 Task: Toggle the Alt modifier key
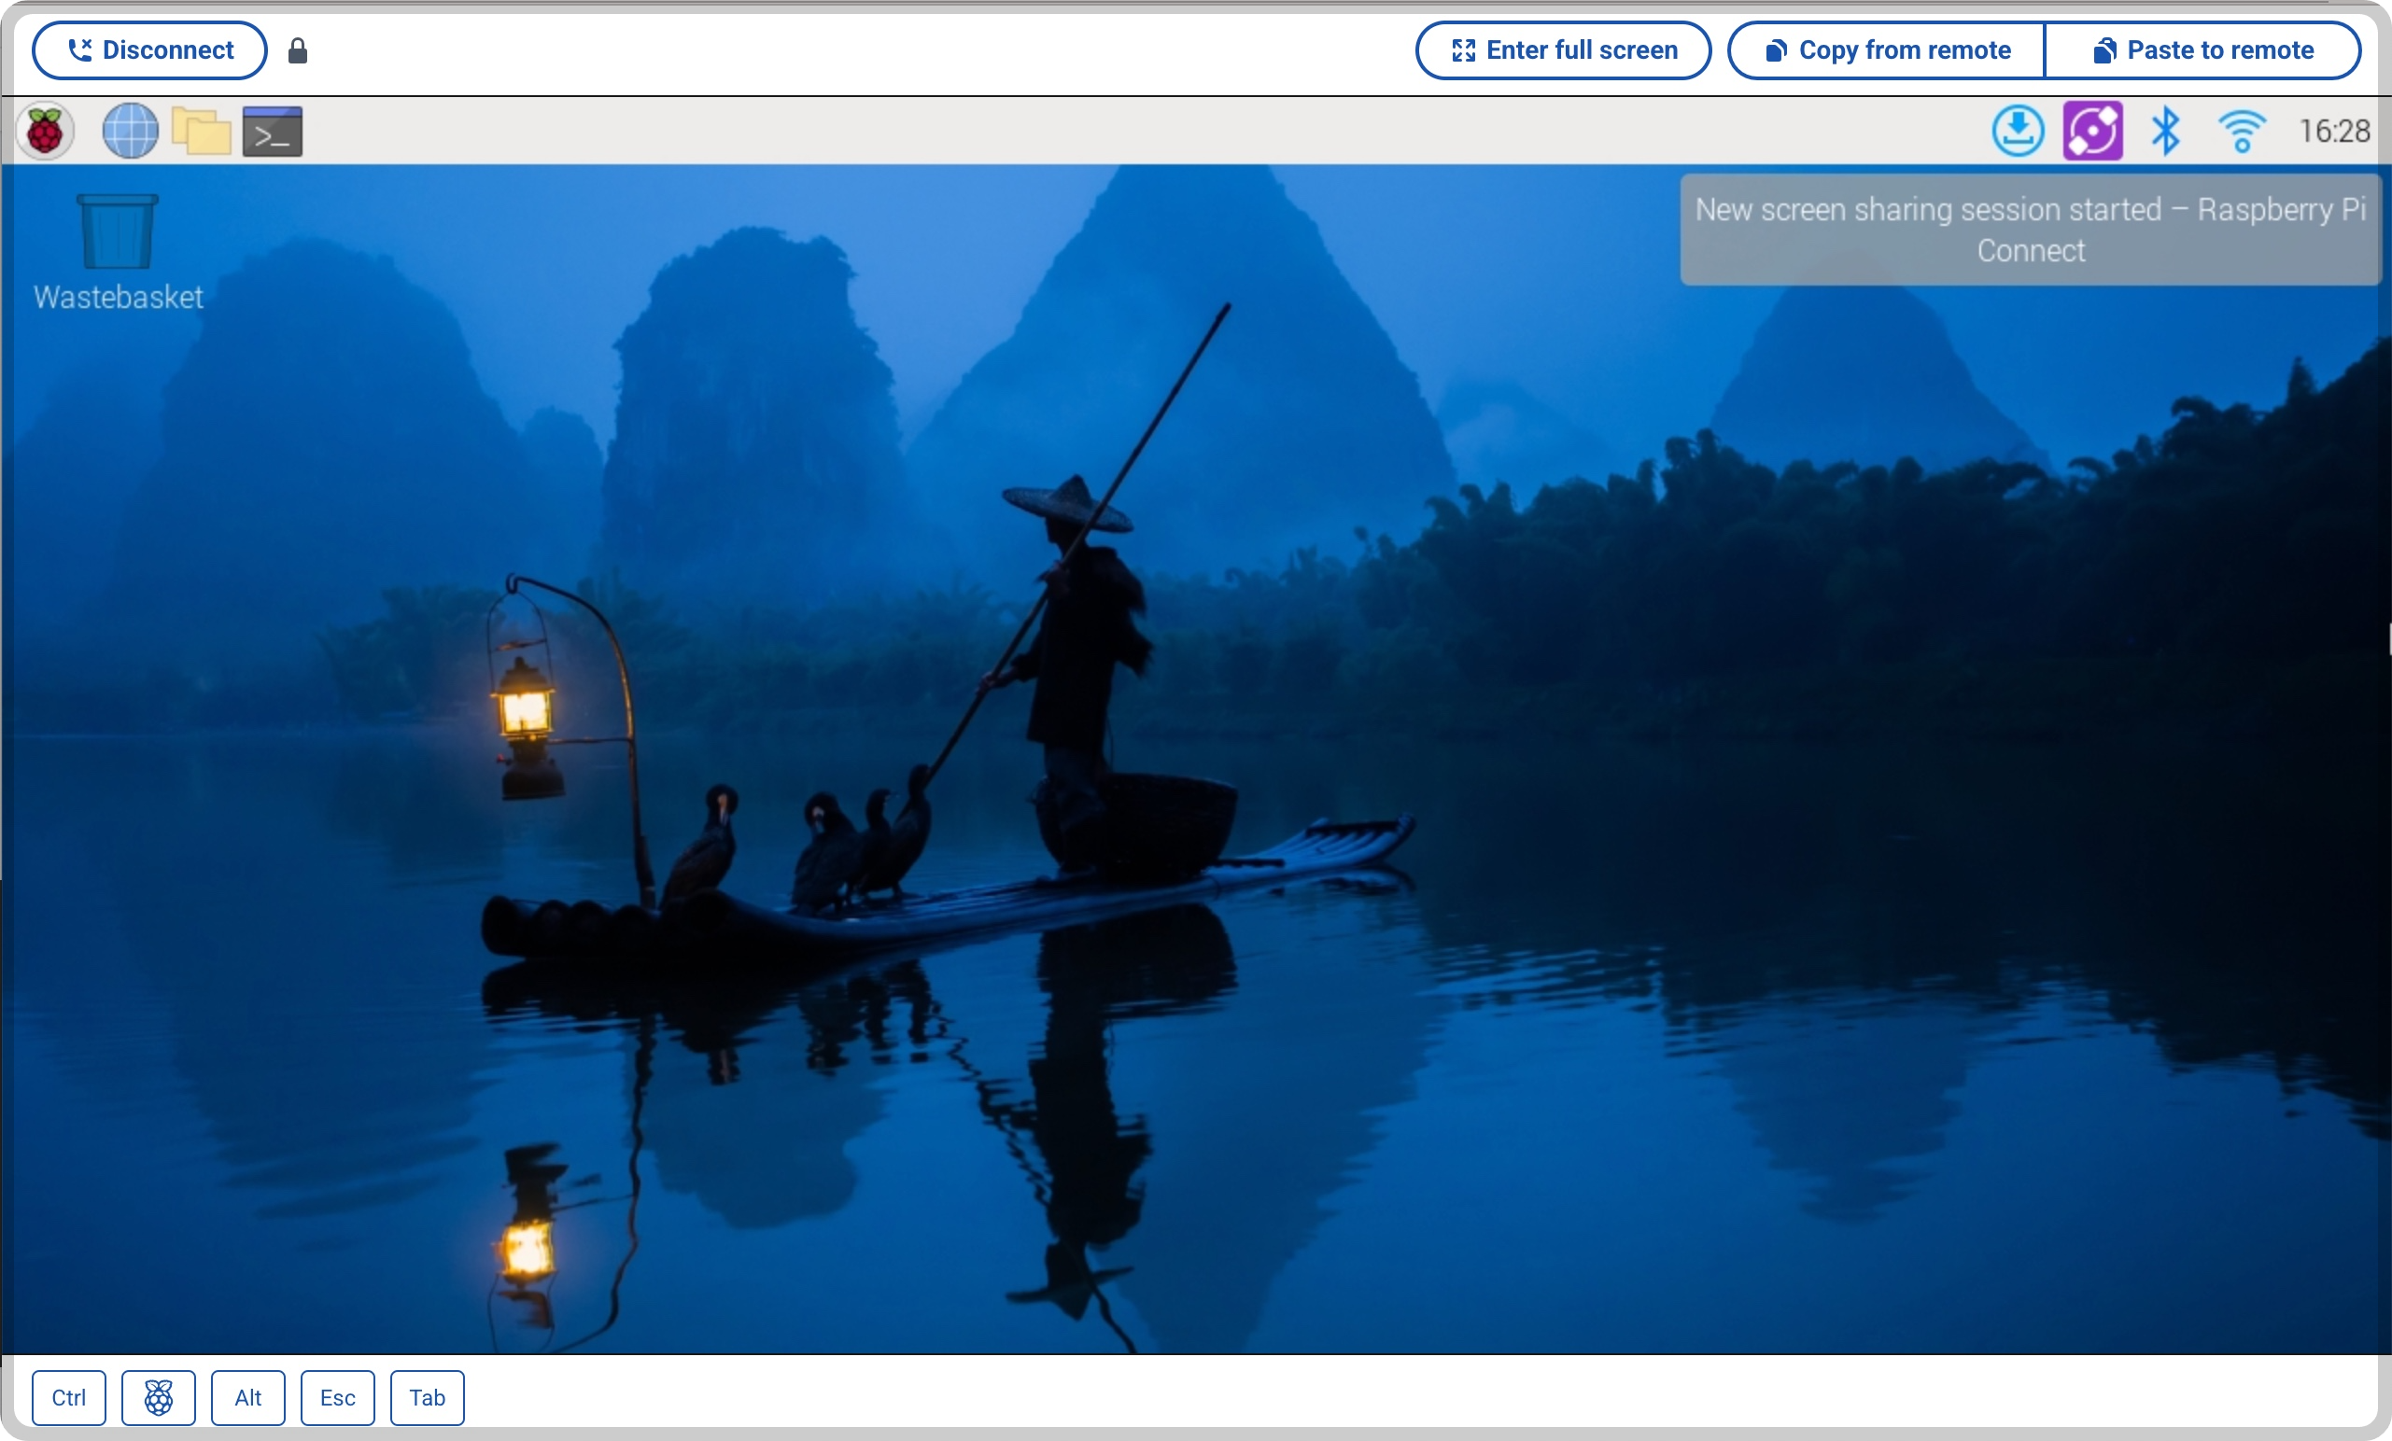pos(247,1397)
